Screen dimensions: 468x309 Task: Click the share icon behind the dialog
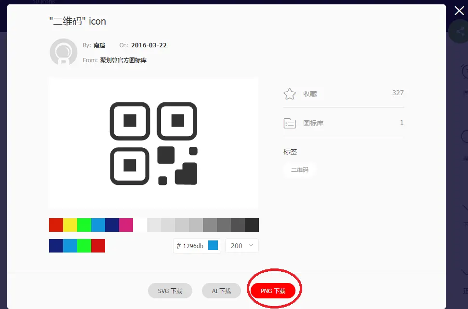(x=460, y=31)
